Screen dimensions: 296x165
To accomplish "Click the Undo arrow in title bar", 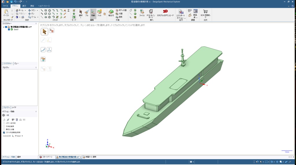I will coord(15,1).
